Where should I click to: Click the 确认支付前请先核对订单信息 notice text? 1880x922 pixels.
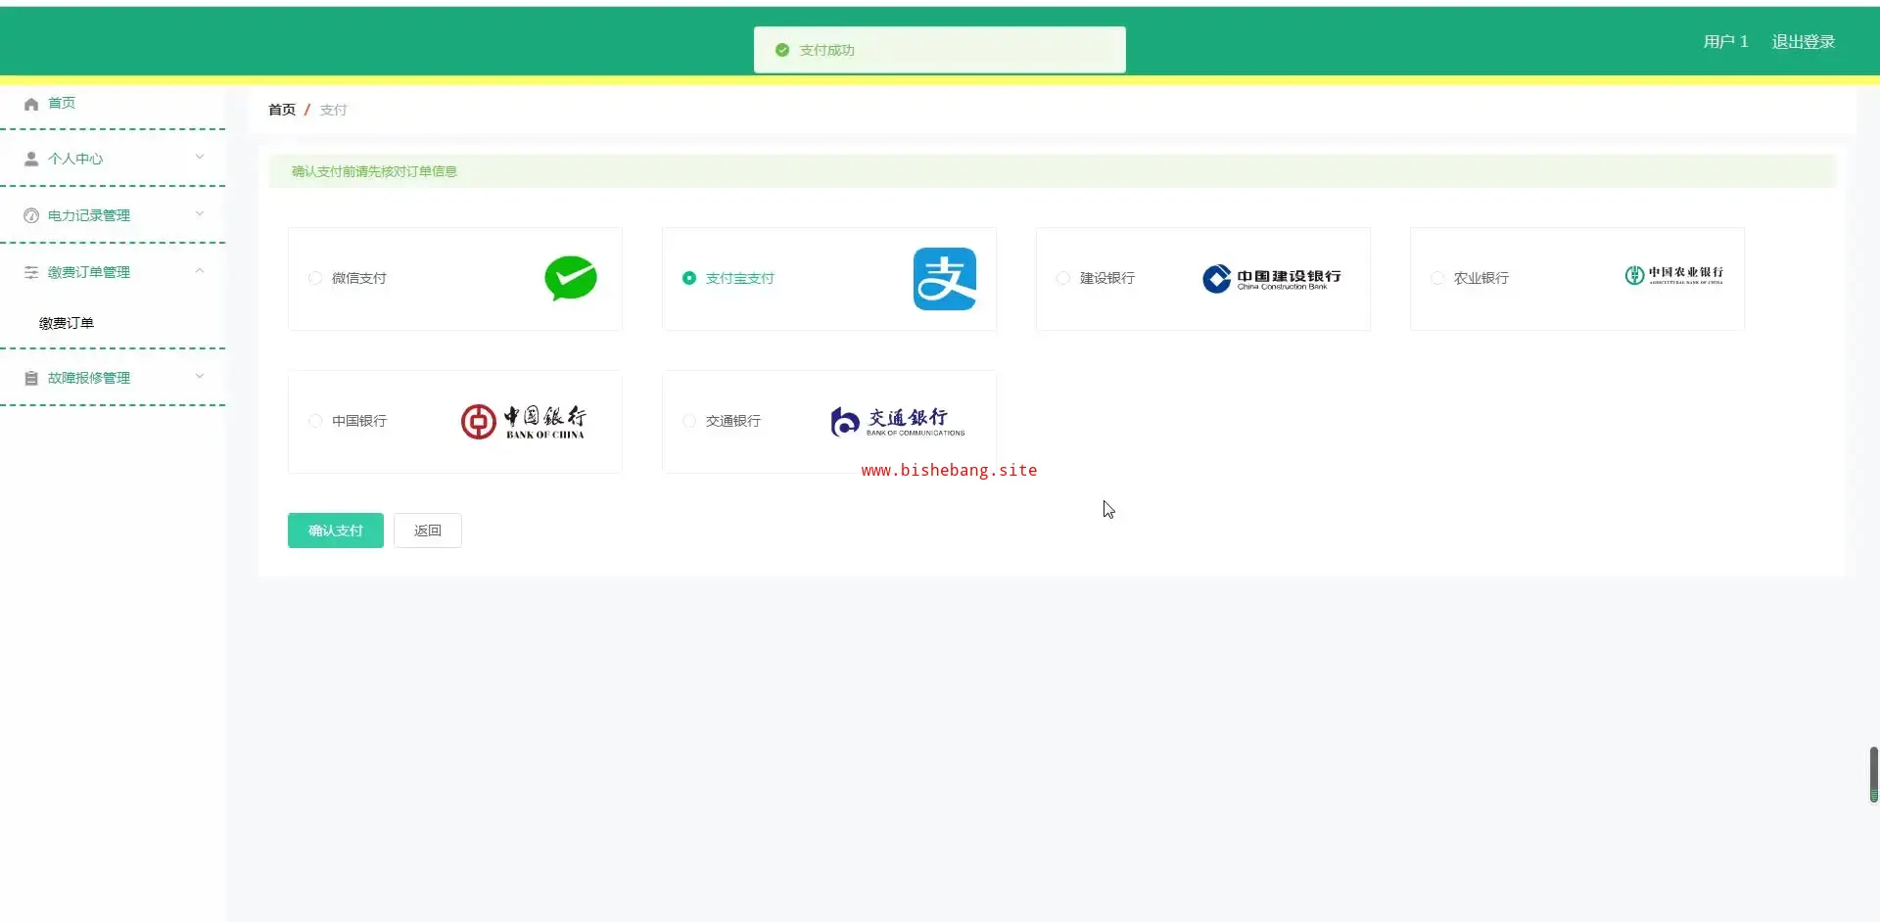pyautogui.click(x=374, y=171)
